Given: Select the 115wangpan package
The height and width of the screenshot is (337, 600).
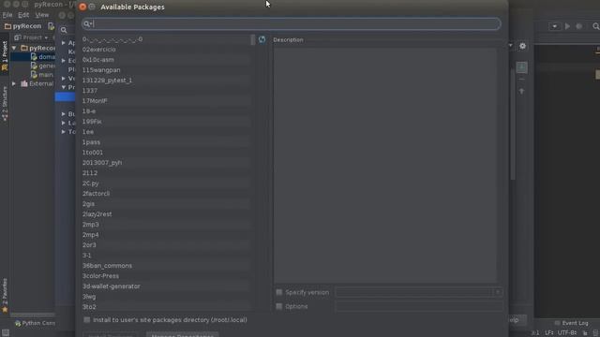Looking at the screenshot, I should point(166,70).
